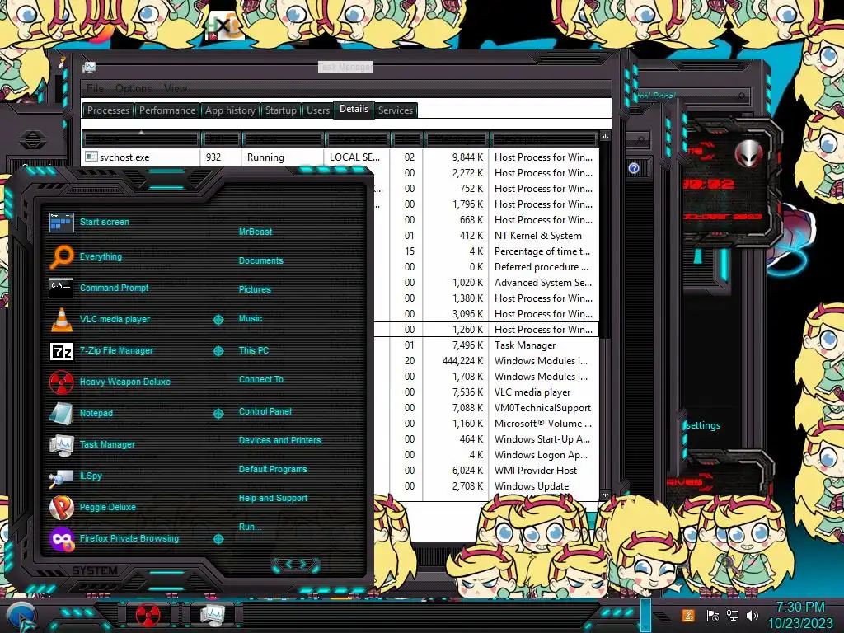The image size is (844, 633).
Task: Click Control Panel search field
Action: coord(692,96)
